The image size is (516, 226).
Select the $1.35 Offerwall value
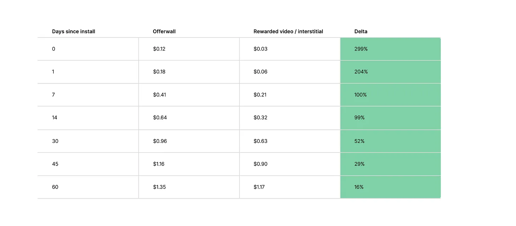tap(159, 187)
